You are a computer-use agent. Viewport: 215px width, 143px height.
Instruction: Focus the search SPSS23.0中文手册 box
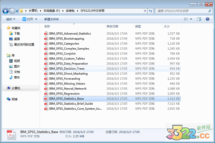pos(184,11)
